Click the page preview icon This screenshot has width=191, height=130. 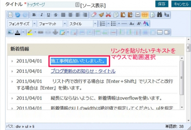tap(152, 15)
